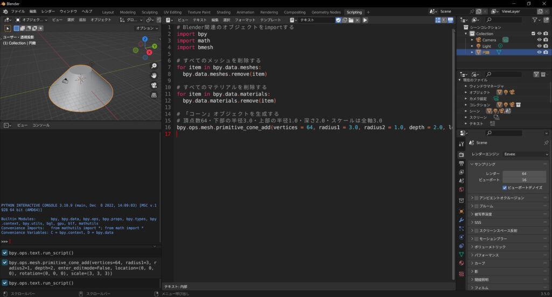Switch to the Modeling workspace tab
This screenshot has width=552, height=297.
click(x=128, y=12)
